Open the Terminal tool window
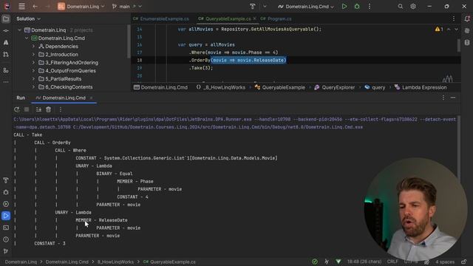Viewport: 473px width, 266px height. coord(6,228)
